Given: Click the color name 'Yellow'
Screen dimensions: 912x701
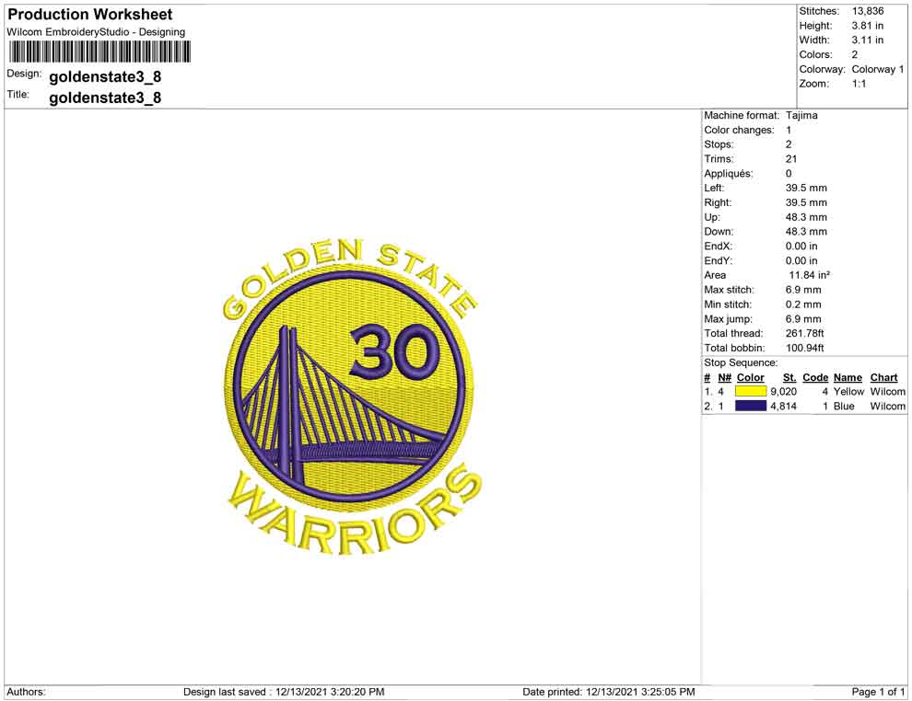Looking at the screenshot, I should (848, 392).
